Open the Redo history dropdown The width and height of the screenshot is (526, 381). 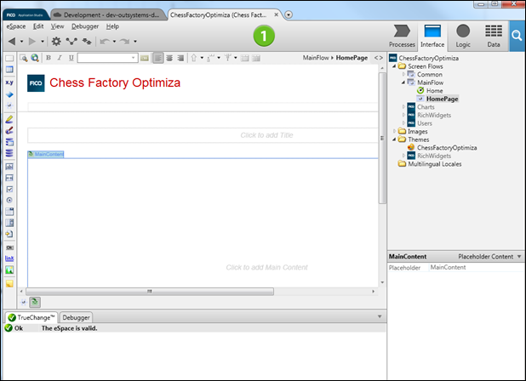point(135,42)
